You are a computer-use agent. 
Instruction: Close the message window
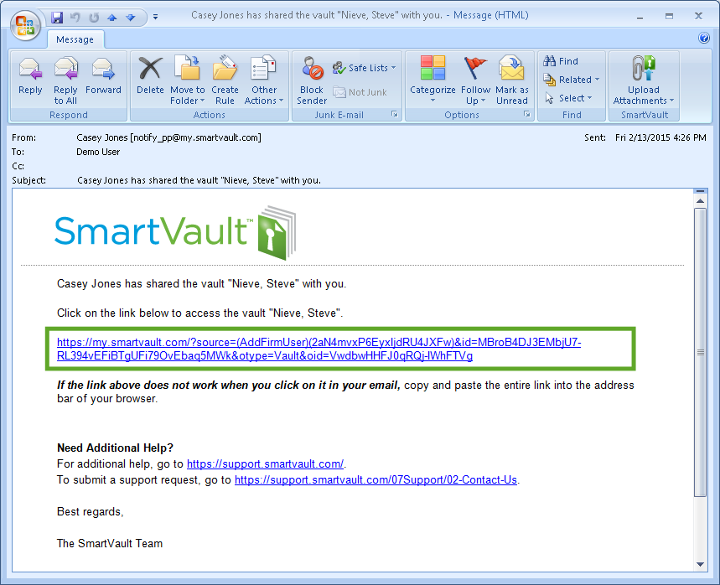698,16
